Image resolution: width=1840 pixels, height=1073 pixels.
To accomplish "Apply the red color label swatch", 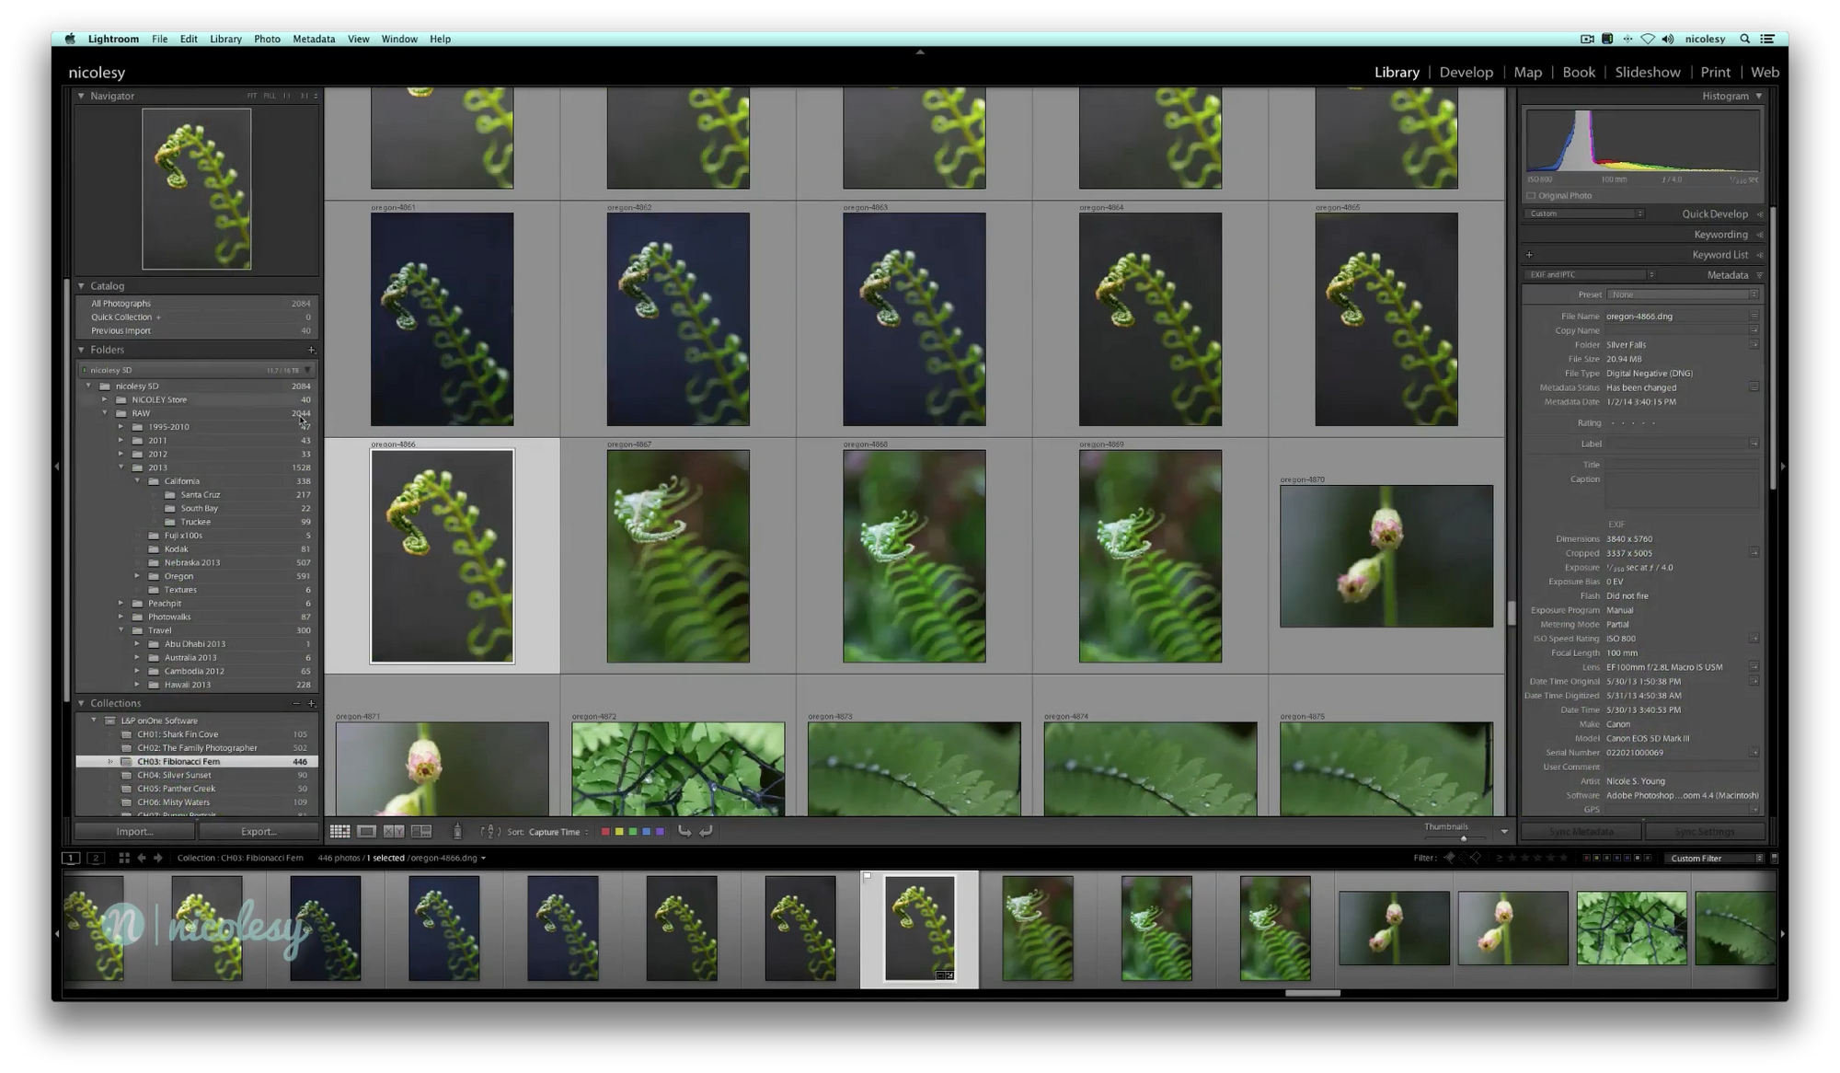I will [x=605, y=831].
